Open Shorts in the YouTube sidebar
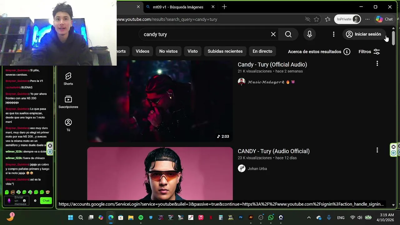Screen dimensions: 400x225 pos(68,79)
